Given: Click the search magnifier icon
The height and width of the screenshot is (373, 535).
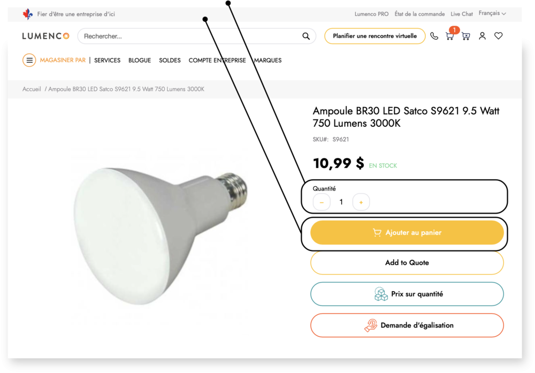Looking at the screenshot, I should [x=306, y=36].
